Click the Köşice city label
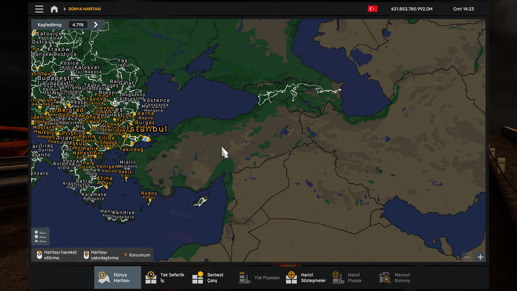This screenshot has width=517, height=291. click(69, 63)
